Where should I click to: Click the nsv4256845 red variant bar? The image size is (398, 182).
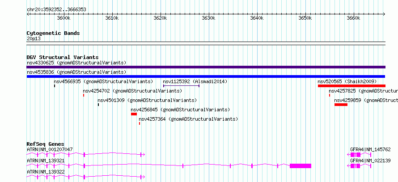134,114
